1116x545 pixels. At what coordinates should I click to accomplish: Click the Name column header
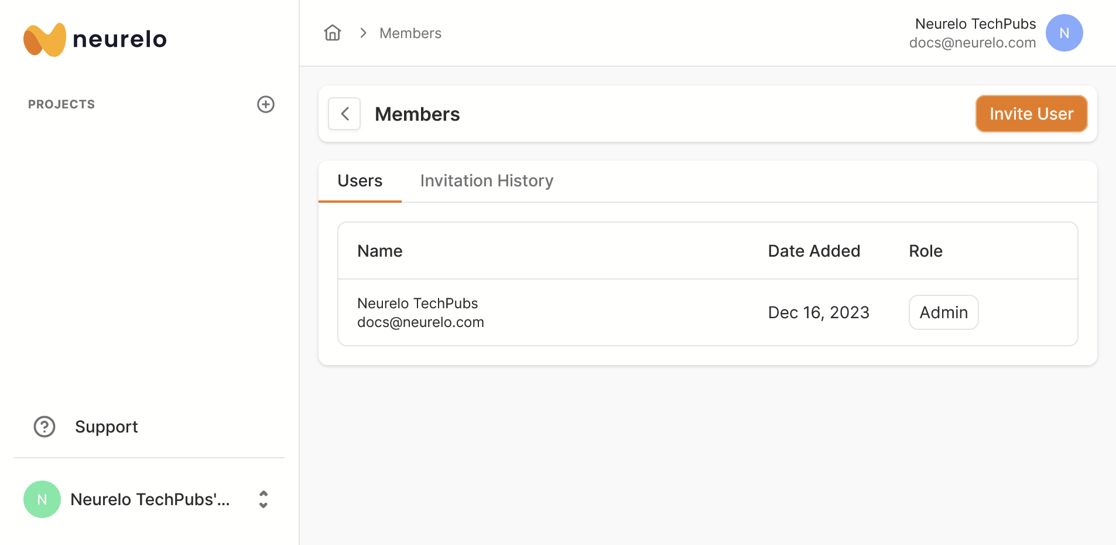tap(379, 251)
